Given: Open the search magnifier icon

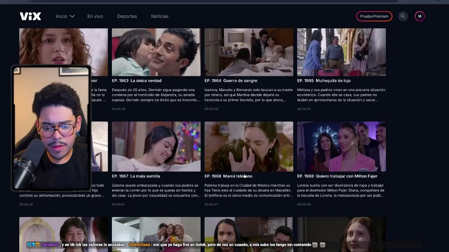Looking at the screenshot, I should (x=403, y=16).
